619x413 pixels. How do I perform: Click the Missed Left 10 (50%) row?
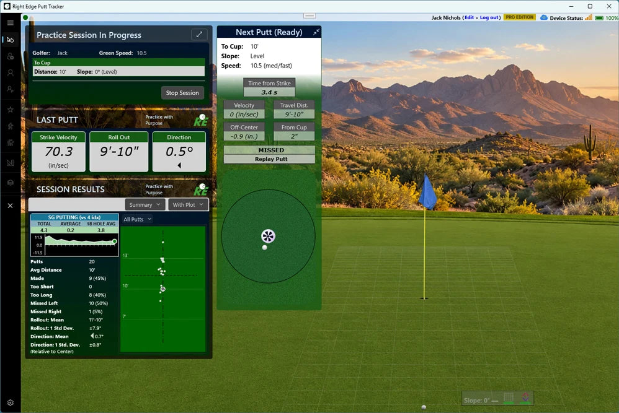click(x=73, y=303)
